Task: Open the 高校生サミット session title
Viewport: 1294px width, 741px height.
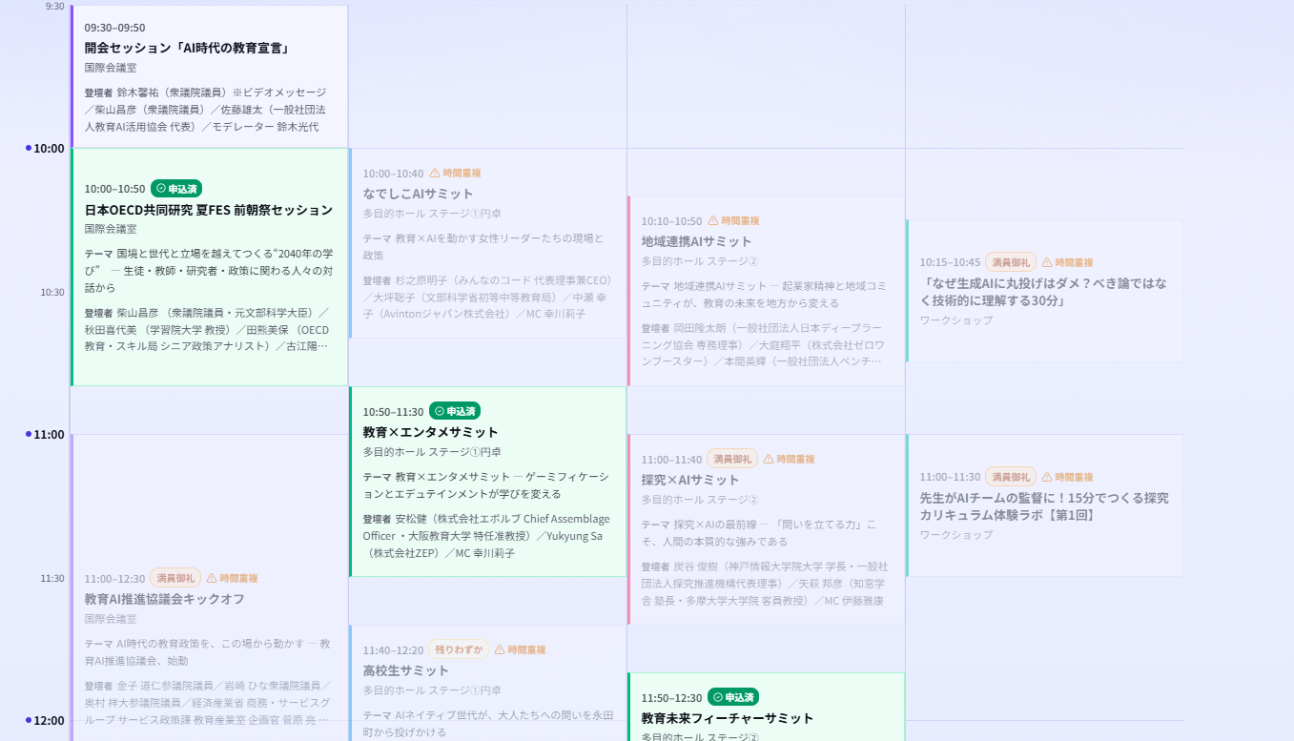Action: pos(405,670)
